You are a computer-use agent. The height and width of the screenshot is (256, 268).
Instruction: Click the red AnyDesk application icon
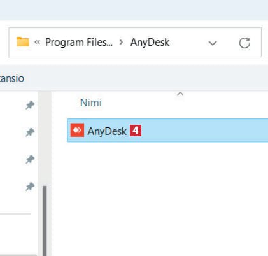tap(77, 130)
